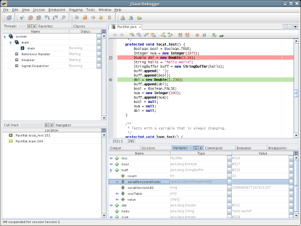Click editor back navigation arrow

(115, 35)
